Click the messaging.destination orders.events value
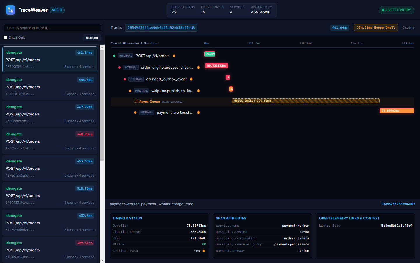Image resolution: width=420 pixels, height=263 pixels. (296, 238)
